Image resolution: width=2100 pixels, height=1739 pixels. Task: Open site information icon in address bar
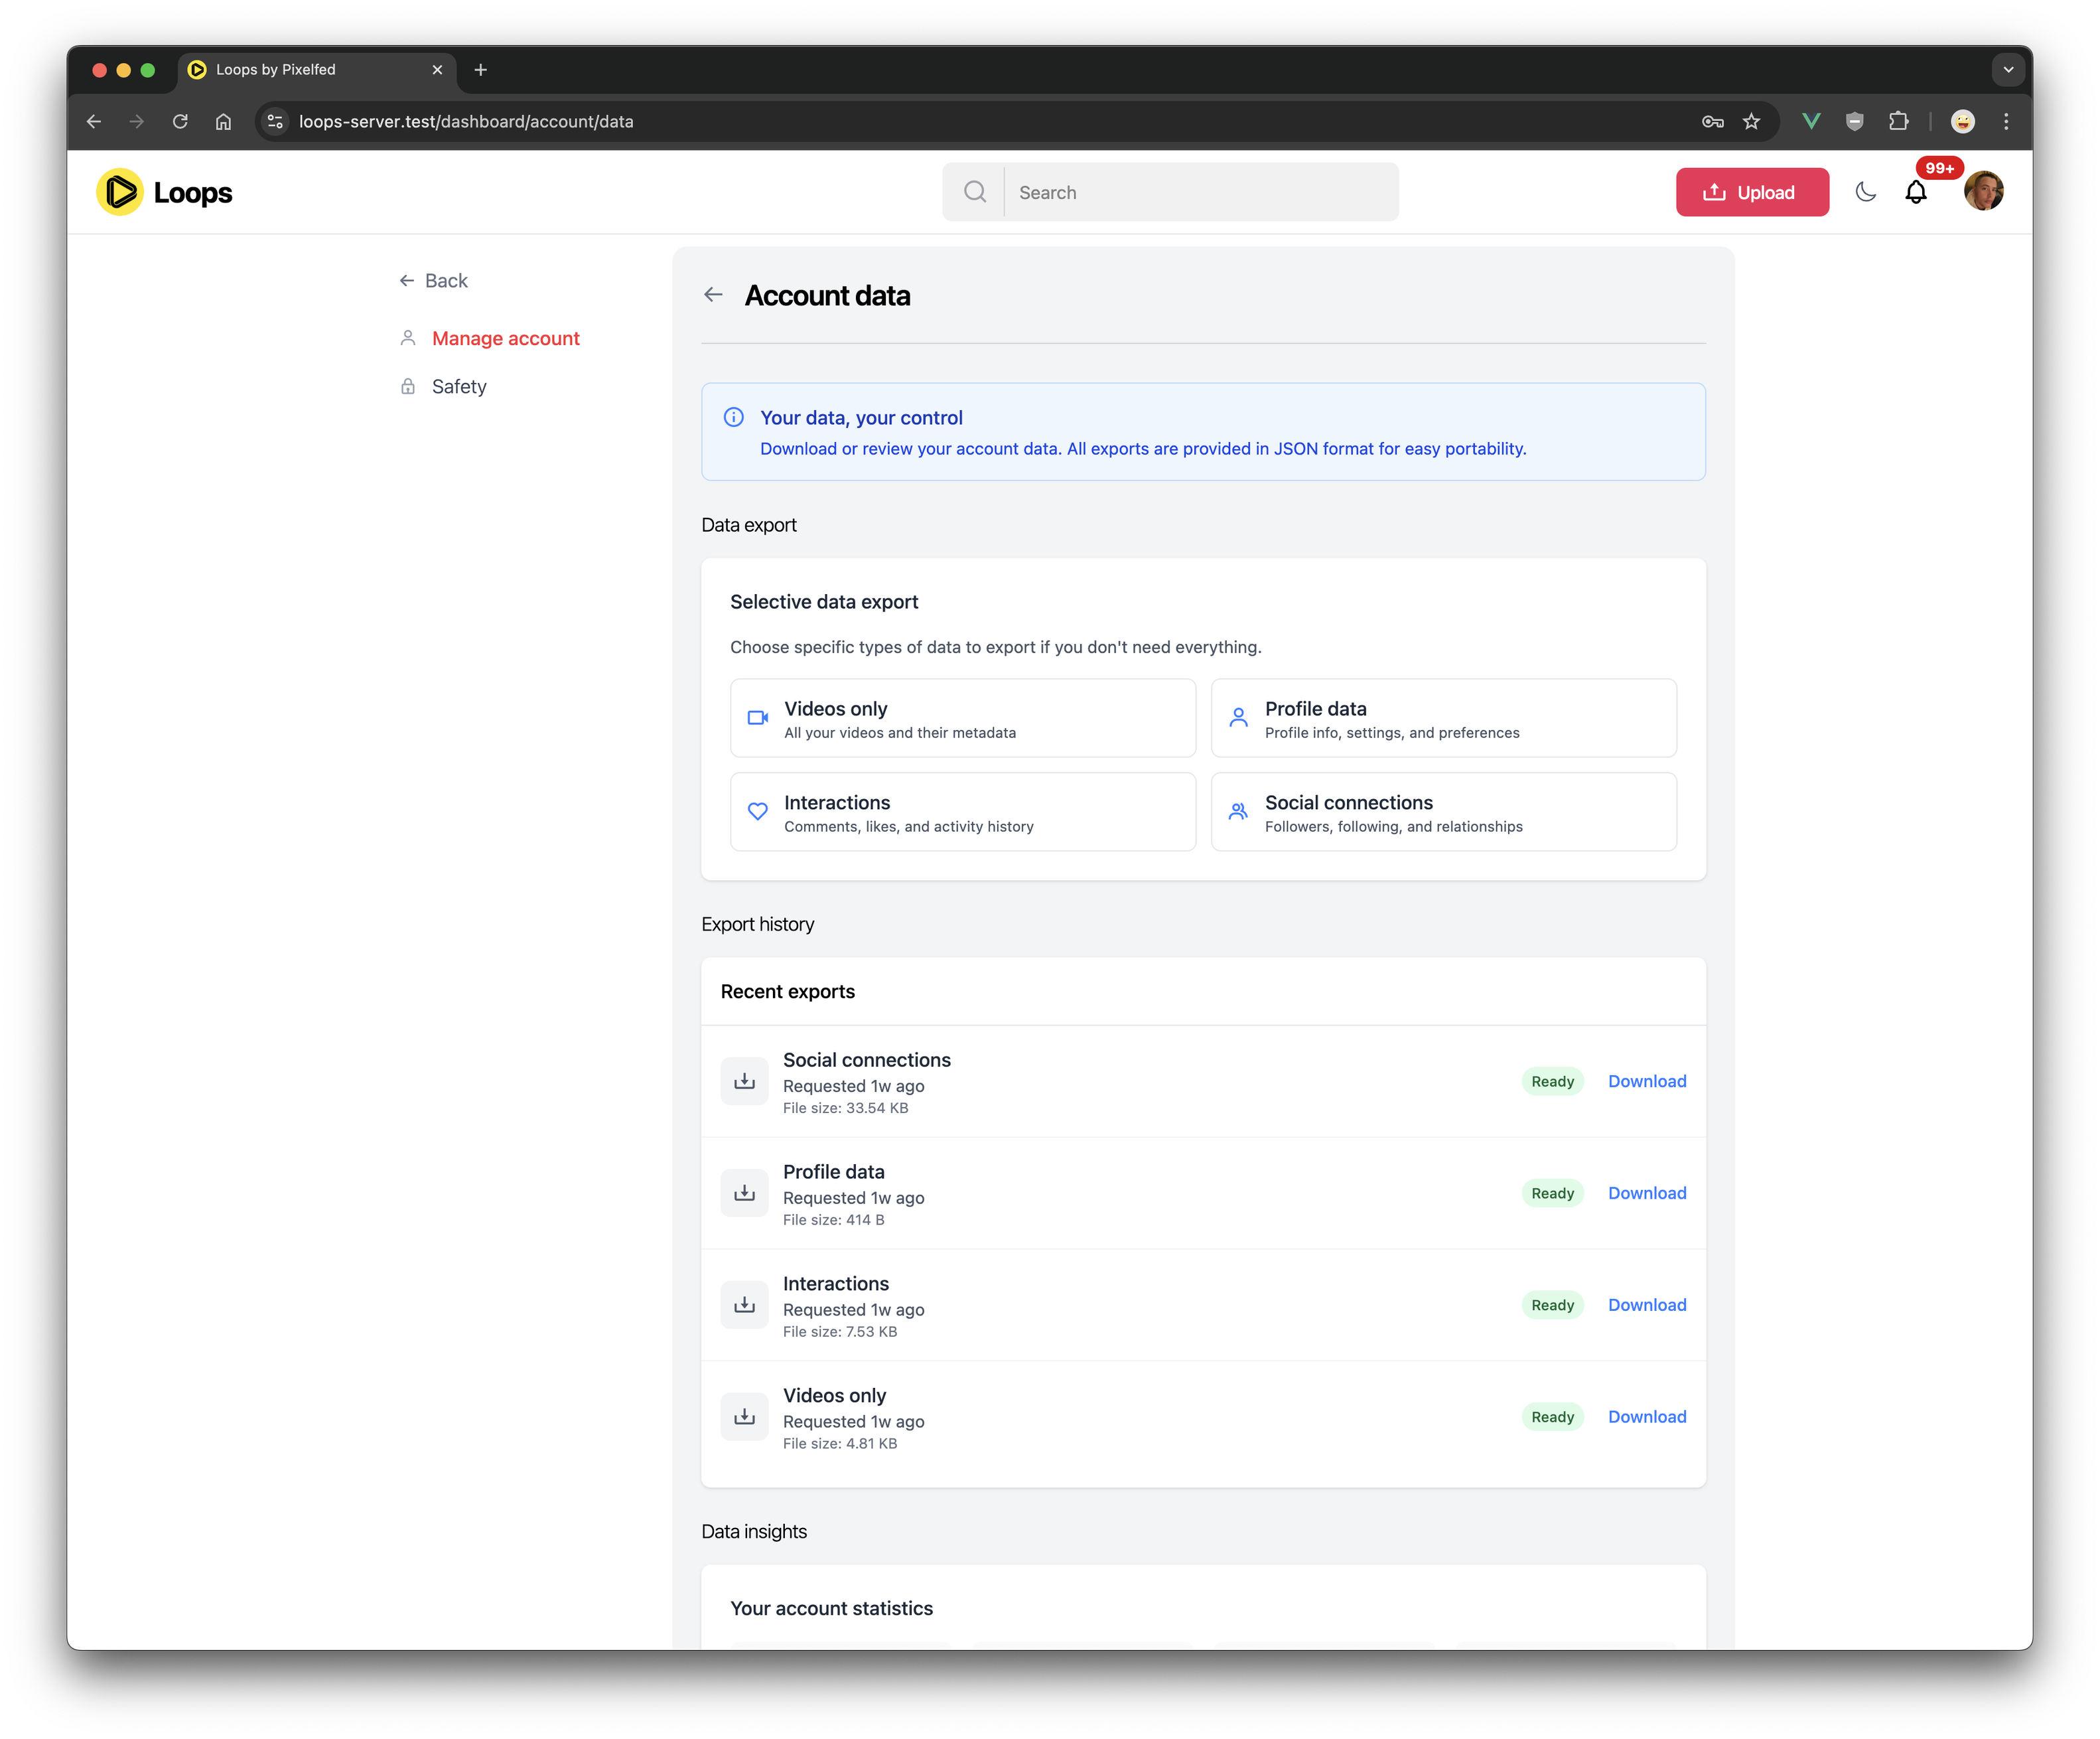pos(275,121)
